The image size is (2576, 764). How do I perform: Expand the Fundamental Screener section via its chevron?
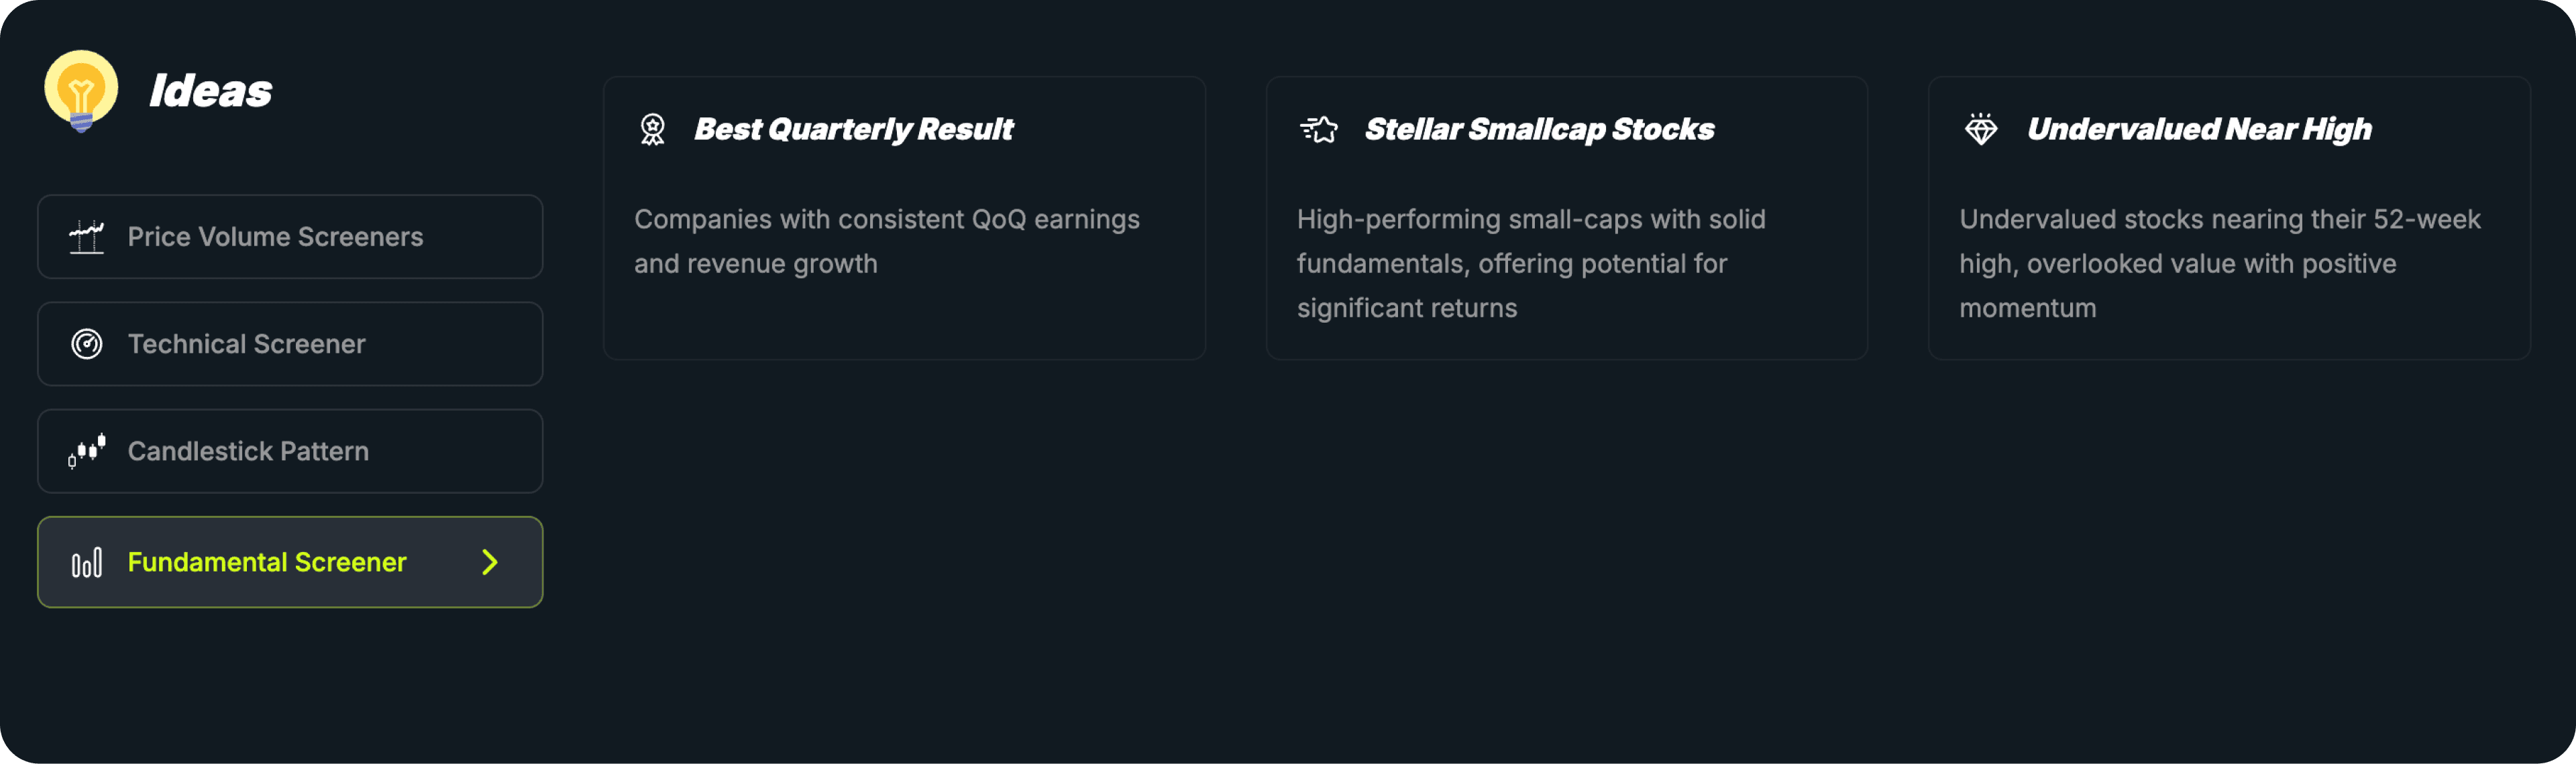(x=490, y=562)
